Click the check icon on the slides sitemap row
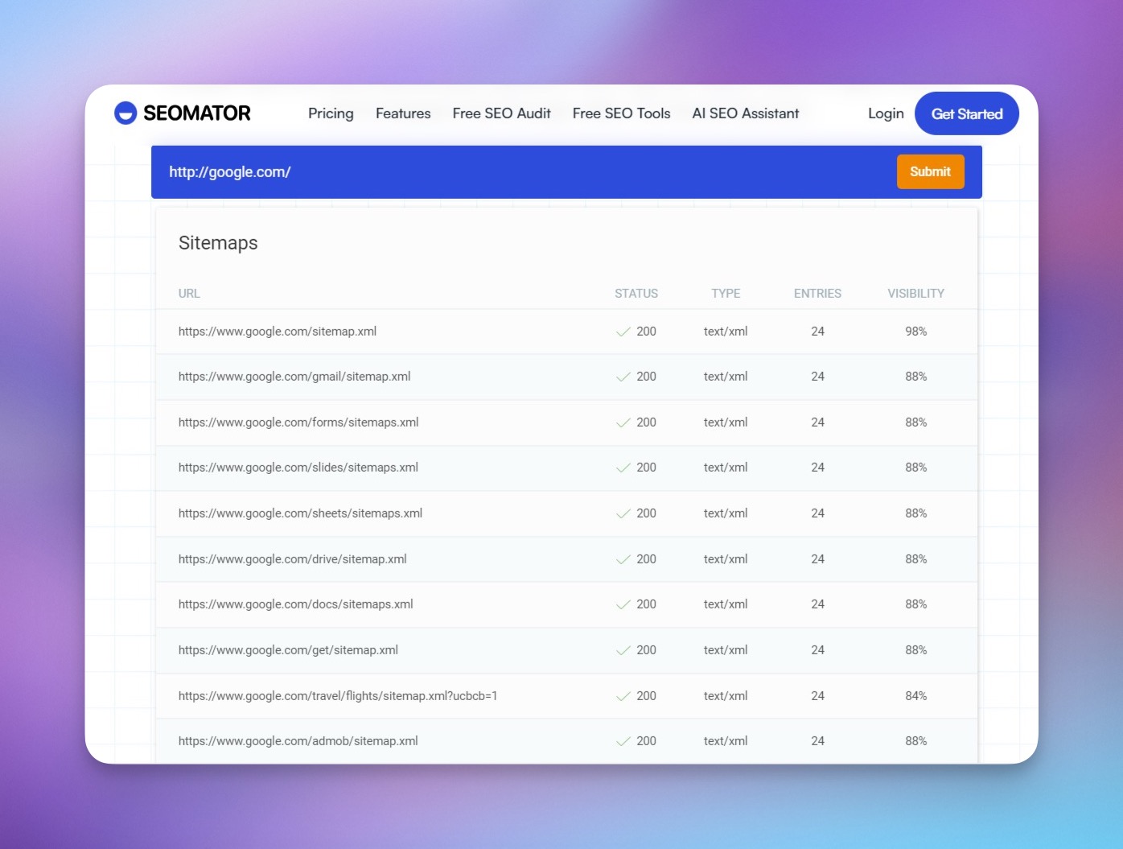Image resolution: width=1123 pixels, height=849 pixels. click(x=623, y=468)
